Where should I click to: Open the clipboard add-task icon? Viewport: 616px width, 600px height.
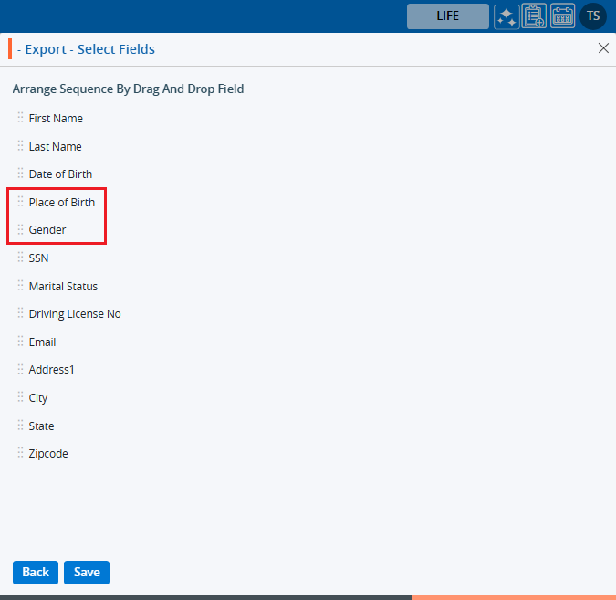coord(534,16)
